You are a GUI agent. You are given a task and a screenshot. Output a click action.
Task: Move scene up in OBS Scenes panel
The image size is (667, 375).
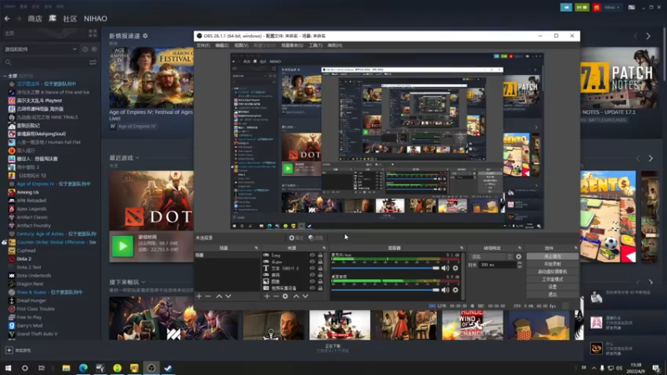[219, 296]
